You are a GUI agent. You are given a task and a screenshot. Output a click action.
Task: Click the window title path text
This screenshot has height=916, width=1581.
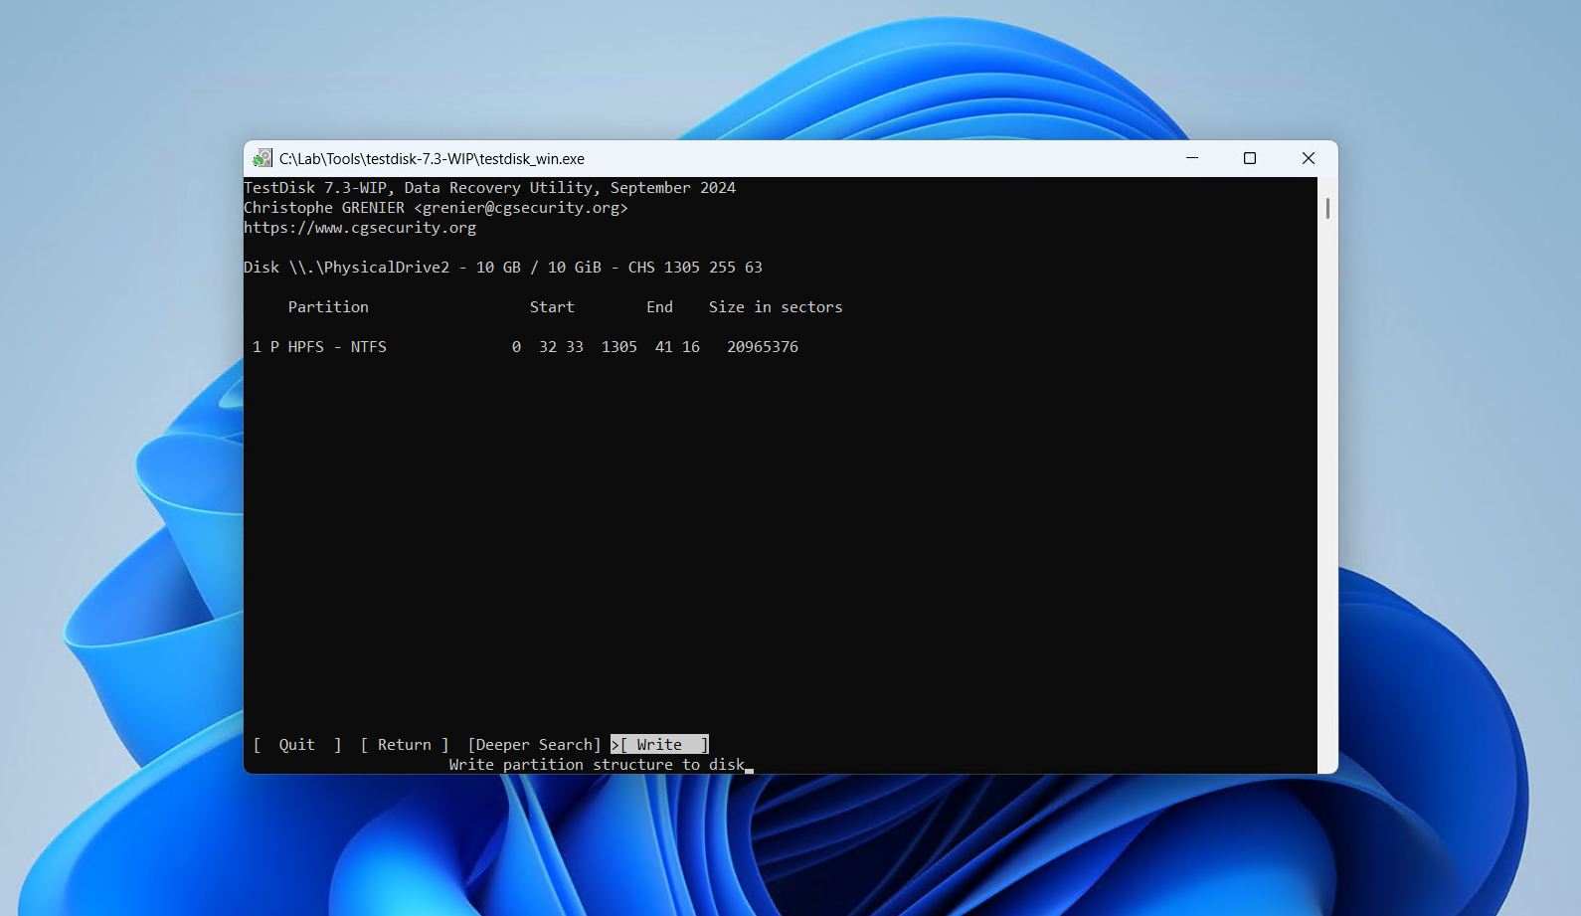432,159
